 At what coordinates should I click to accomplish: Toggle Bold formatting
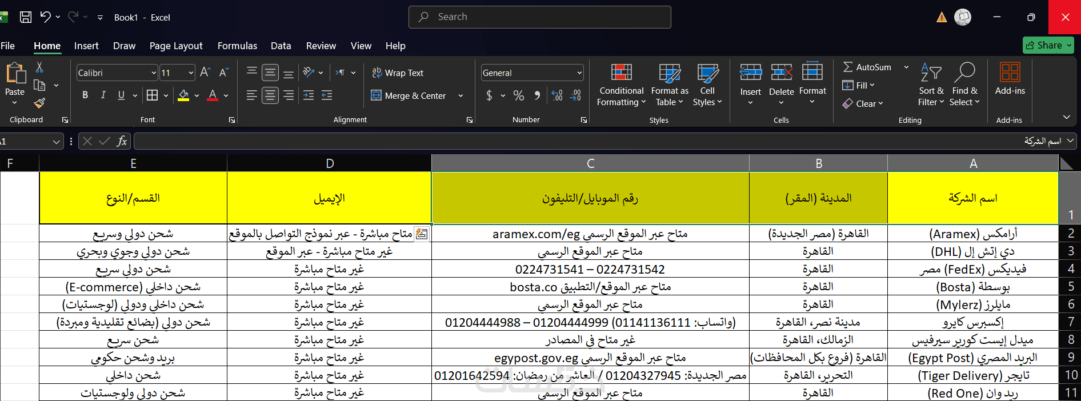coord(85,95)
